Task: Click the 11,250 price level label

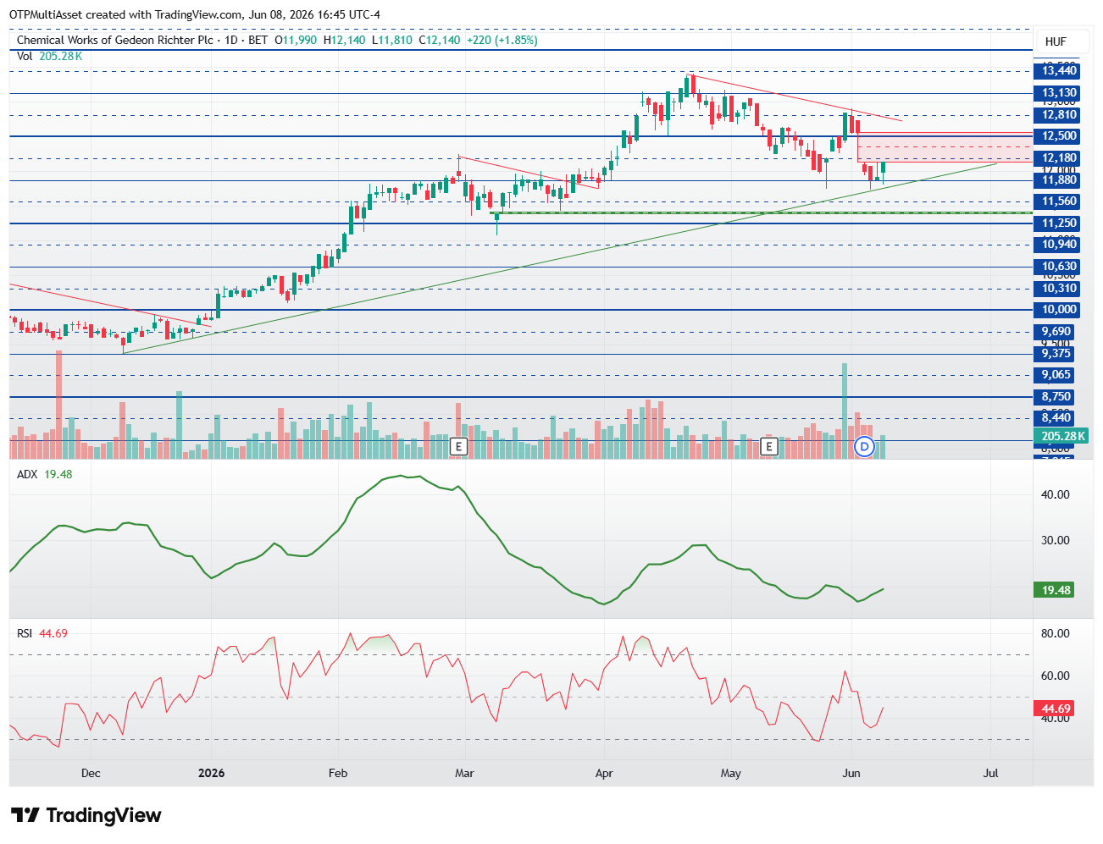Action: tap(1059, 223)
